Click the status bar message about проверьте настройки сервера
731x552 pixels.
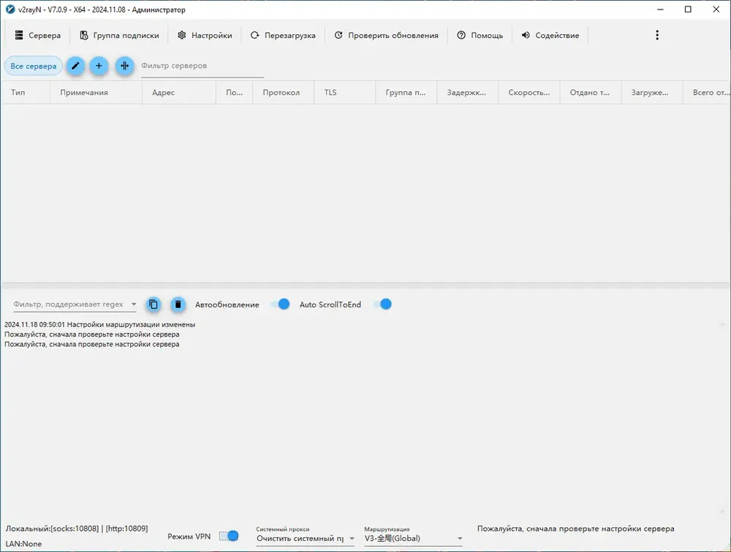576,529
